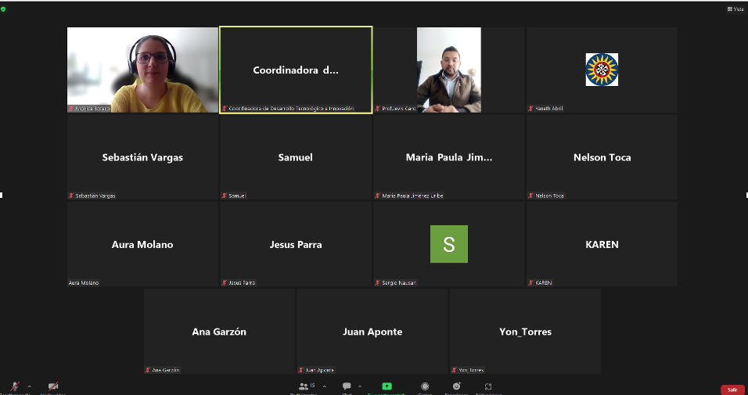
Task: Start recording with the Record icon
Action: 425,386
